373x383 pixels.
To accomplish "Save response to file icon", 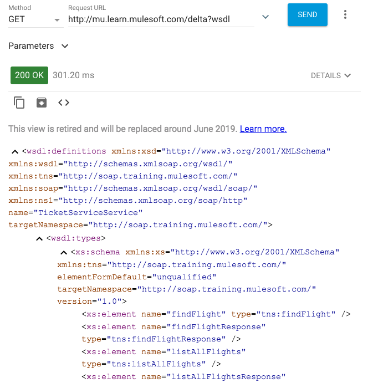I will (x=42, y=103).
